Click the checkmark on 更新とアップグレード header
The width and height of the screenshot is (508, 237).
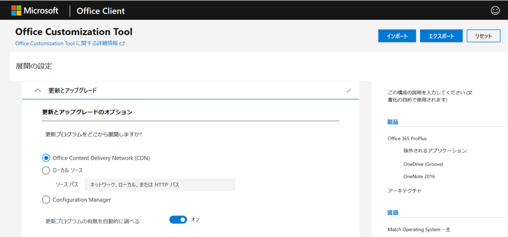coord(349,91)
